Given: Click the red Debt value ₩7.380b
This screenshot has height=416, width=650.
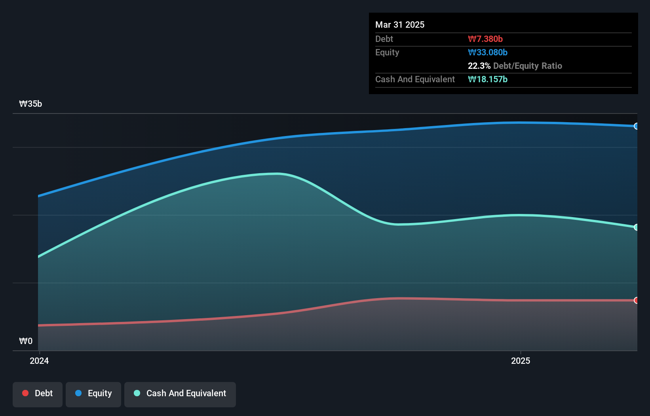Looking at the screenshot, I should click(x=485, y=39).
